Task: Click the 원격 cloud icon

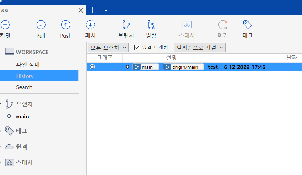Action: click(x=9, y=147)
